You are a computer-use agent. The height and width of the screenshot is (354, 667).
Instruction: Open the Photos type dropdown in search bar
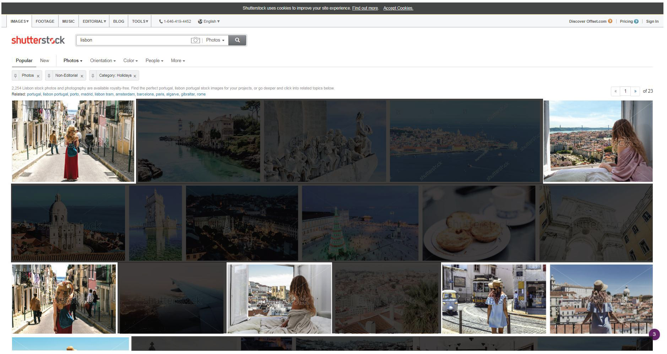(215, 40)
